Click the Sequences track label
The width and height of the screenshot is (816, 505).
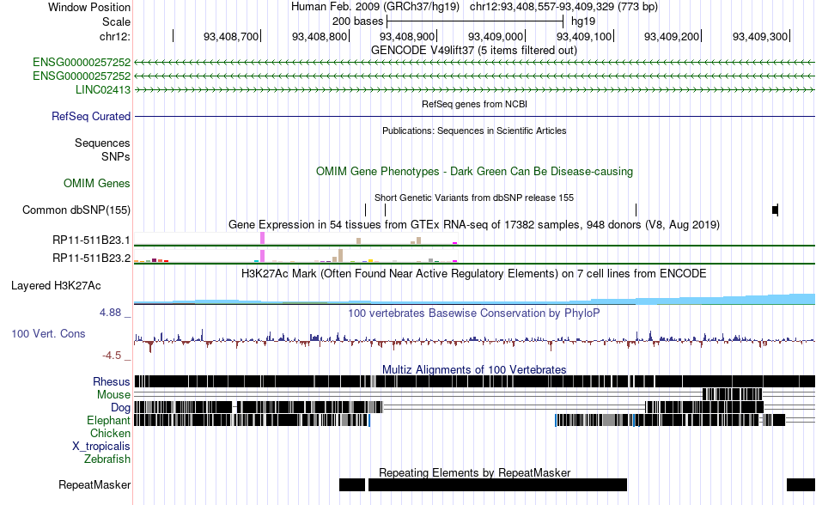point(102,143)
